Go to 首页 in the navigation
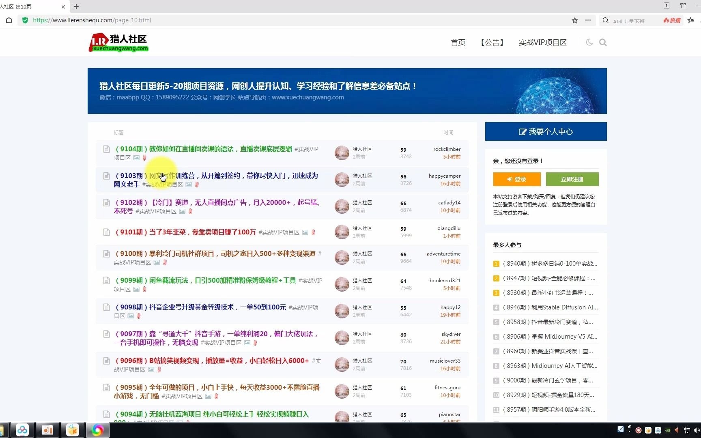701x438 pixels. coord(458,42)
